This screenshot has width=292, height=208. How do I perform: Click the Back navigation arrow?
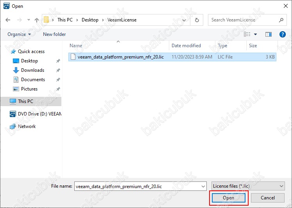(8, 20)
